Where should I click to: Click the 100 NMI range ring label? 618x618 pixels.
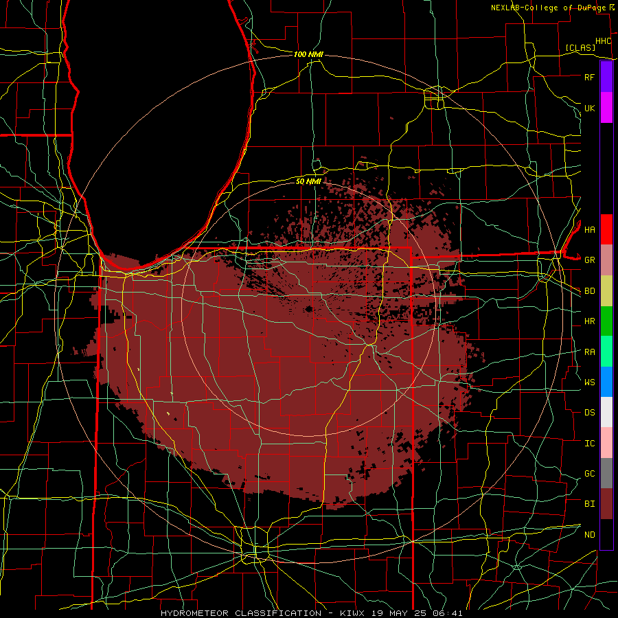308,54
